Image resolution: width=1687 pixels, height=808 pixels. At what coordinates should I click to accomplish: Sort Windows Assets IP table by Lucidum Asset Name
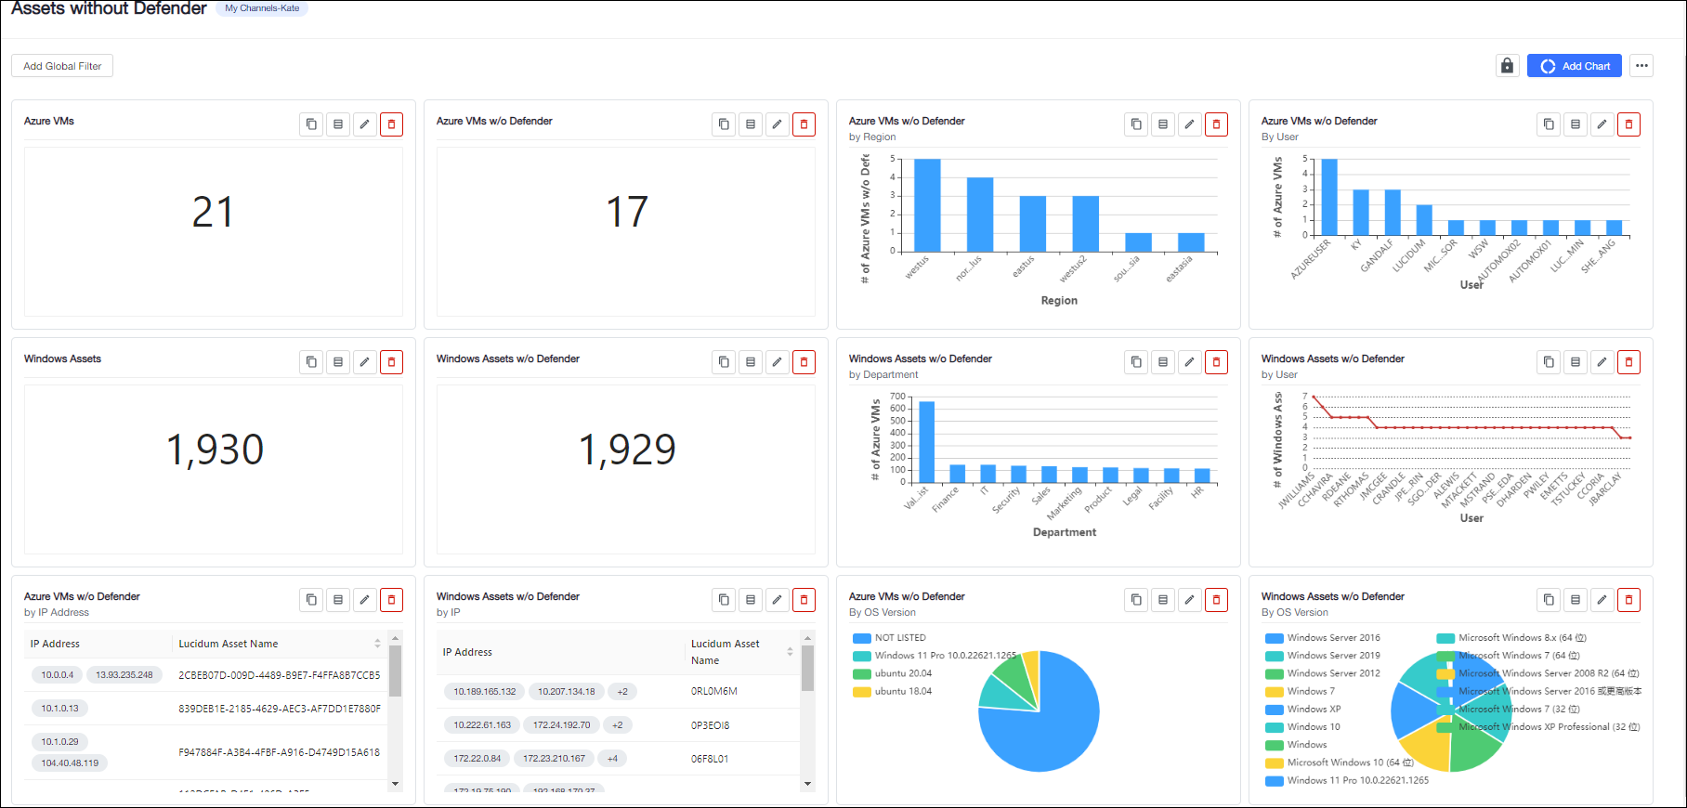(790, 652)
